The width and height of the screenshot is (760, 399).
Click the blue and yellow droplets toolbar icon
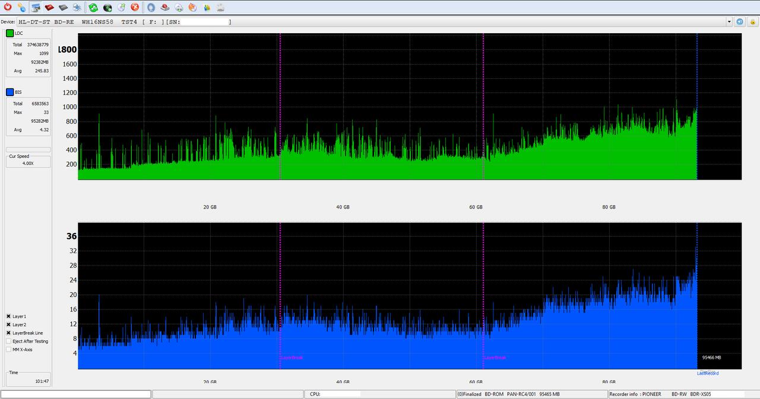coord(21,7)
